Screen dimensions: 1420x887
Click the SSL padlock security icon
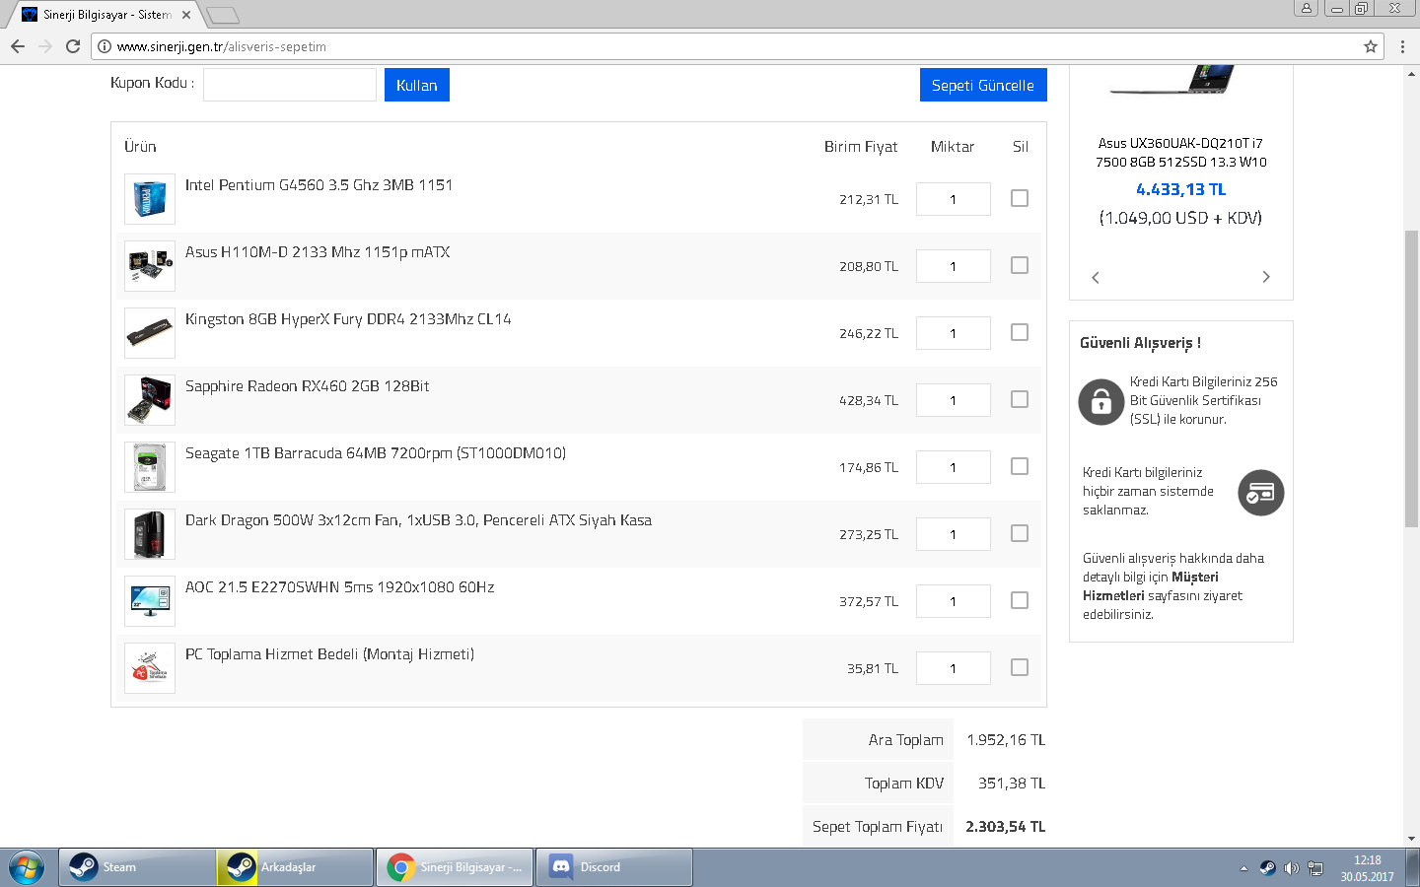pos(1101,401)
